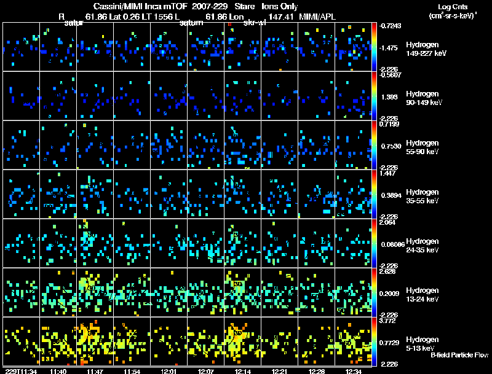The image size is (492, 374).
Task: Click the 'B-field Particle Flow' caption
Action: (x=459, y=355)
